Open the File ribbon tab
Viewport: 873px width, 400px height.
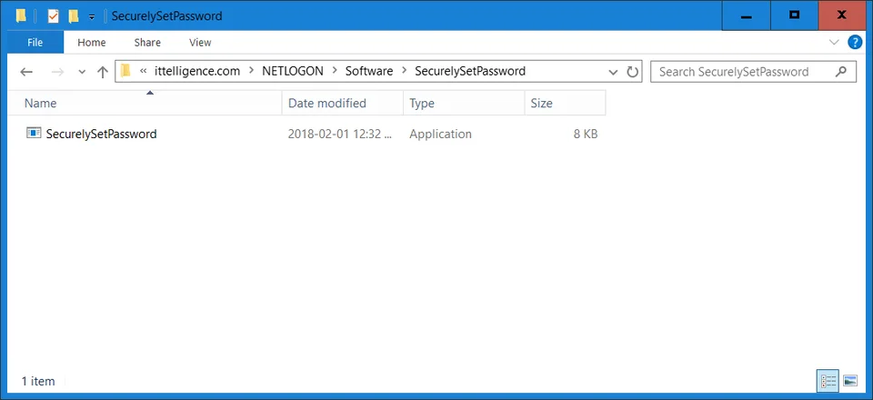[35, 43]
